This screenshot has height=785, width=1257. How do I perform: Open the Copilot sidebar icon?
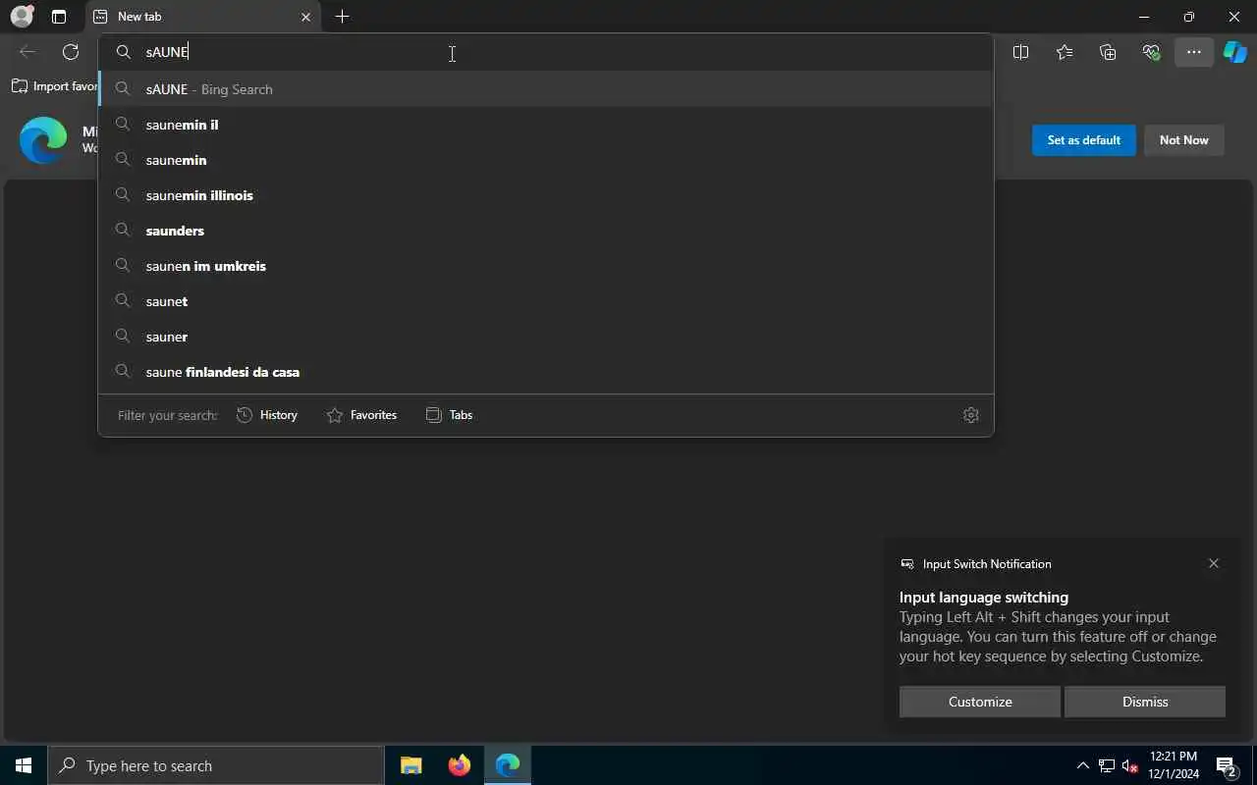click(1235, 52)
